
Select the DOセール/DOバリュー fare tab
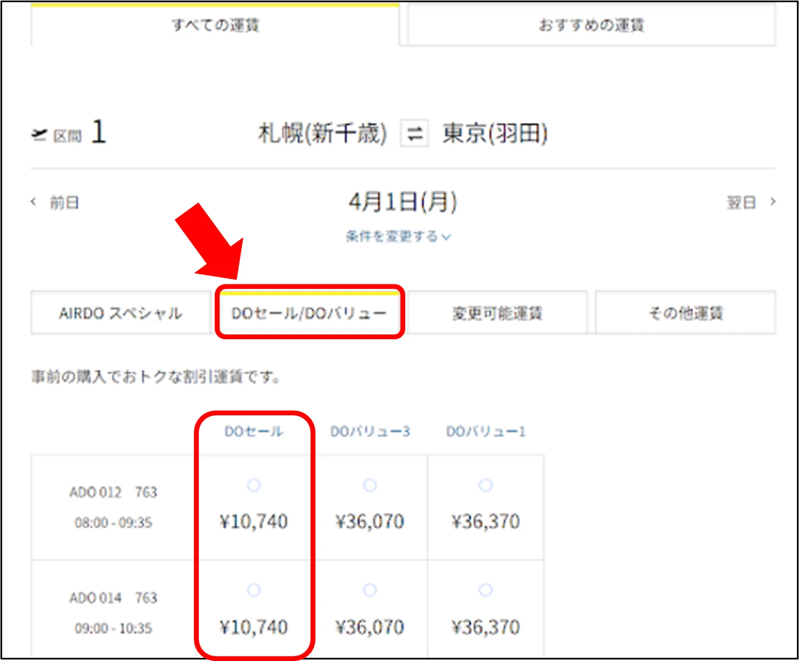pos(309,313)
